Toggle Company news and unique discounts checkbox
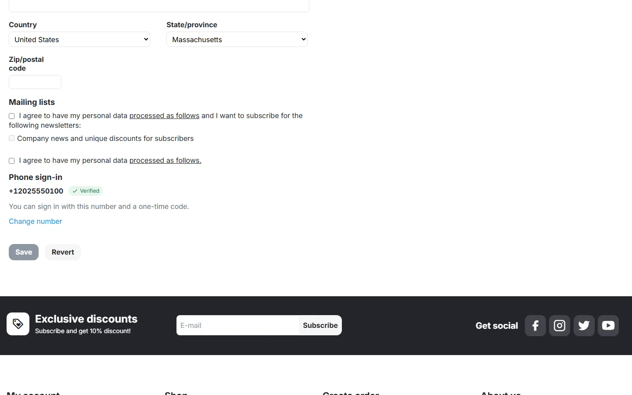This screenshot has width=632, height=395. click(x=12, y=138)
